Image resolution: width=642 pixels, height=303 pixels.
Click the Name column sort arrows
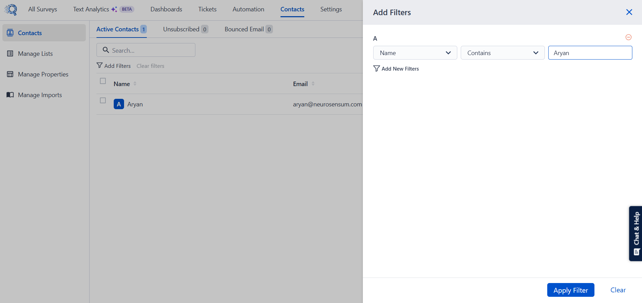point(135,84)
